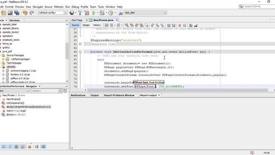
Task: Select the pdfbox-2.0.19.jar library
Action: pos(20,78)
